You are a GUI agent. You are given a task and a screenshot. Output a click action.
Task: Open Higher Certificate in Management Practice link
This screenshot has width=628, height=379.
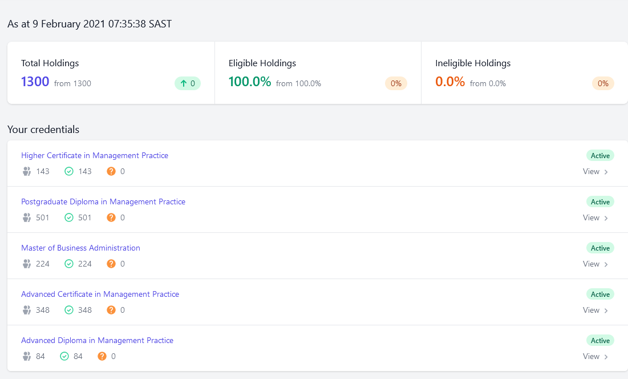click(x=95, y=155)
